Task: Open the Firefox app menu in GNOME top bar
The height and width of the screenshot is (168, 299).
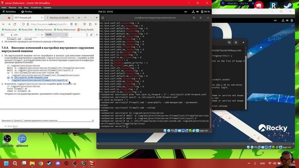Action: point(27,12)
